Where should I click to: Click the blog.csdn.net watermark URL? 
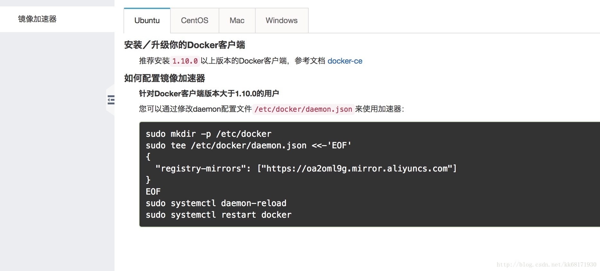546,265
